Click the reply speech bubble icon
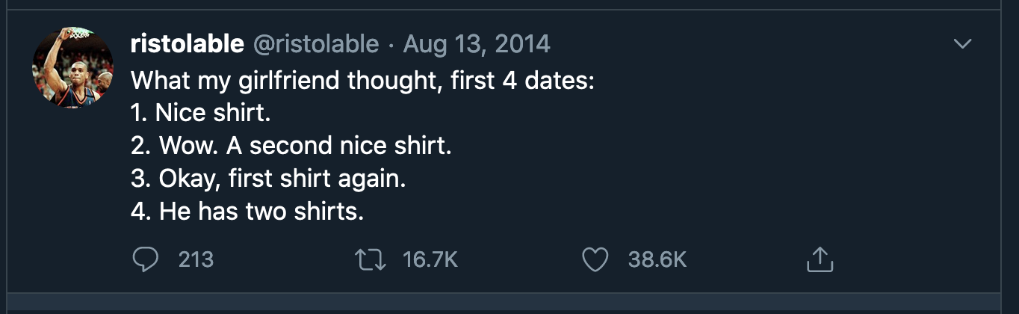The image size is (1019, 314). point(145,259)
